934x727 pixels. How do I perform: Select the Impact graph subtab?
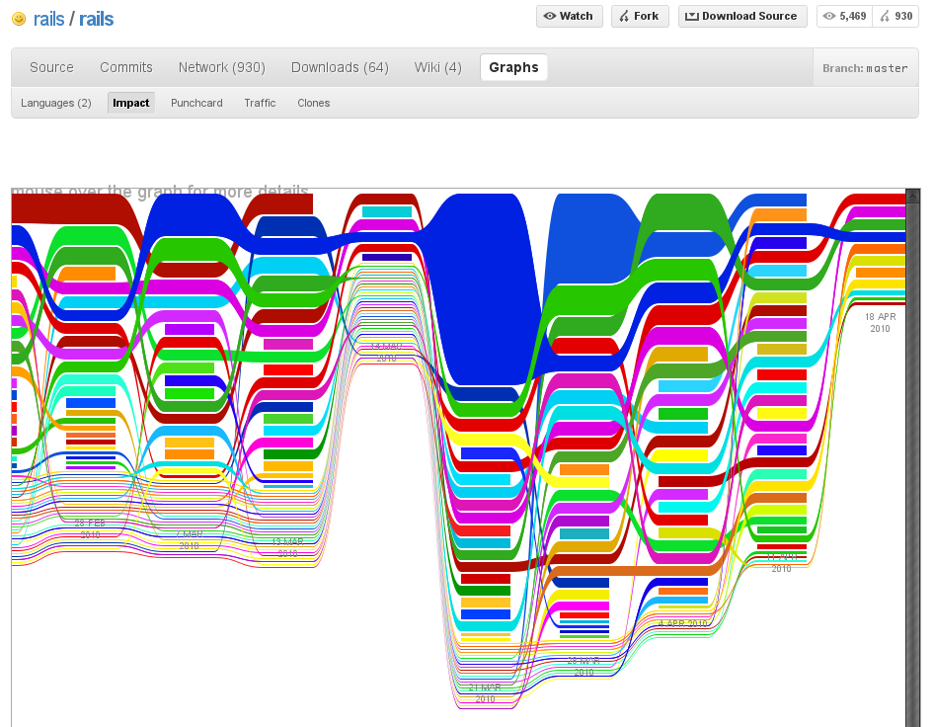click(131, 103)
